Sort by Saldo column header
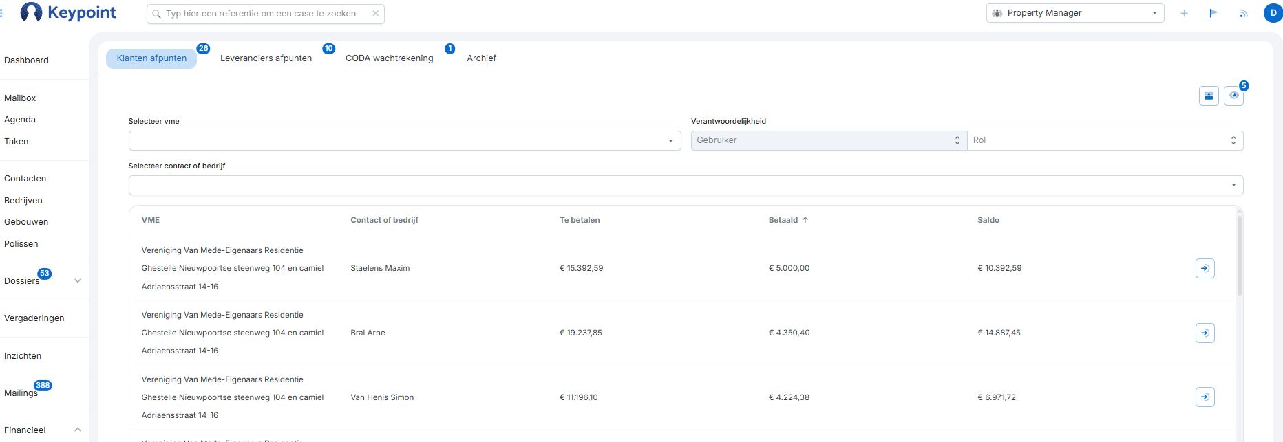Viewport: 1283px width, 442px height. coord(988,220)
